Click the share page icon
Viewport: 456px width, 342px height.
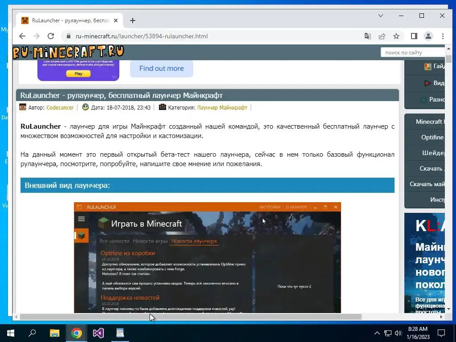(382, 36)
